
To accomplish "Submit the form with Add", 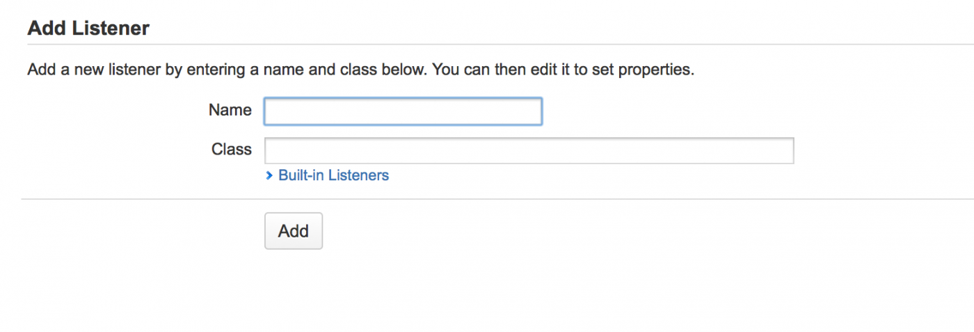I will tap(293, 231).
